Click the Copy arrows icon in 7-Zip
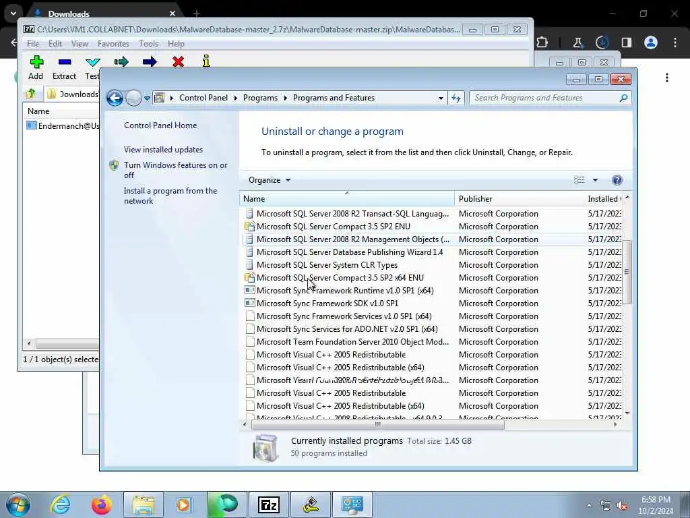The height and width of the screenshot is (518, 690). coord(121,61)
